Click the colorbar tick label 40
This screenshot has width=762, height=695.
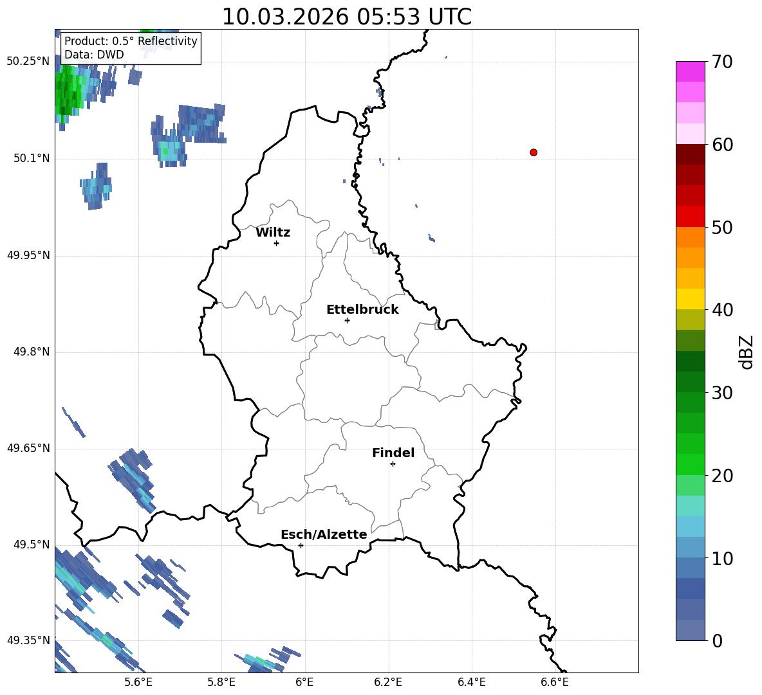722,310
